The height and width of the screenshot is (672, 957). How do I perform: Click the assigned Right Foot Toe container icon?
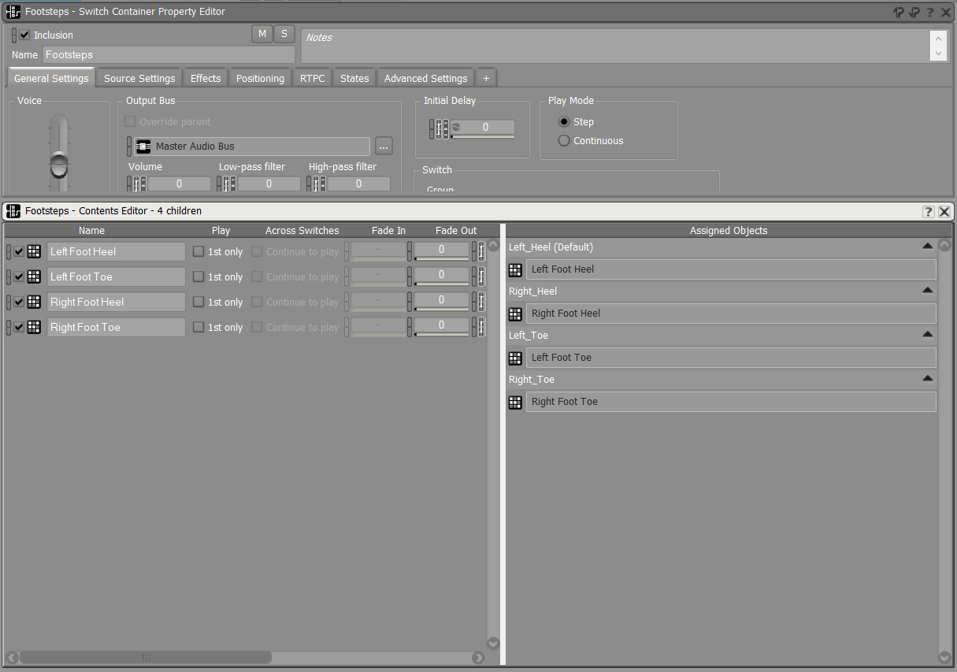[x=515, y=403]
